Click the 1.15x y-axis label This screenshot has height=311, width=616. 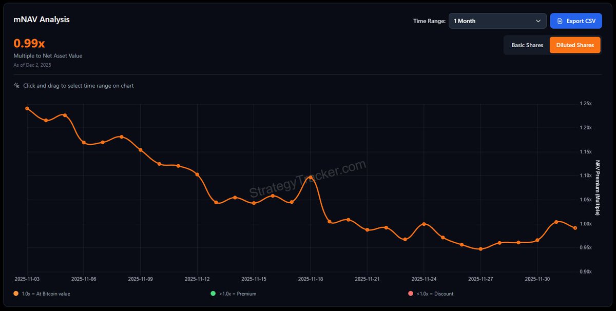click(586, 152)
